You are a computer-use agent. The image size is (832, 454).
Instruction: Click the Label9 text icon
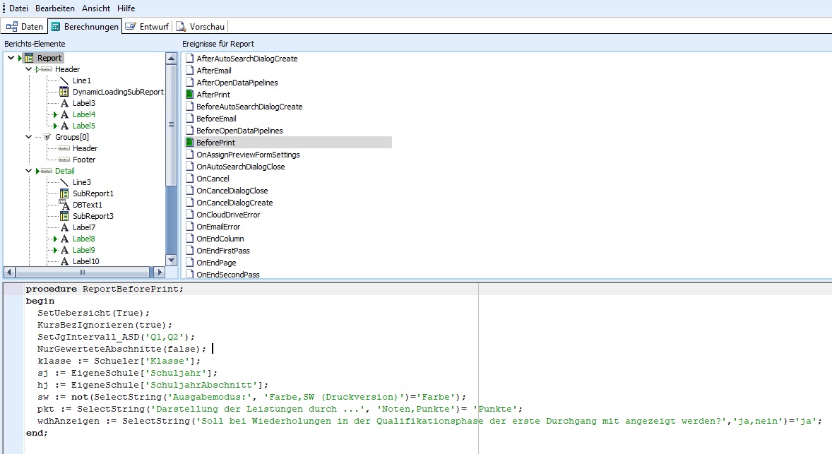(x=64, y=250)
